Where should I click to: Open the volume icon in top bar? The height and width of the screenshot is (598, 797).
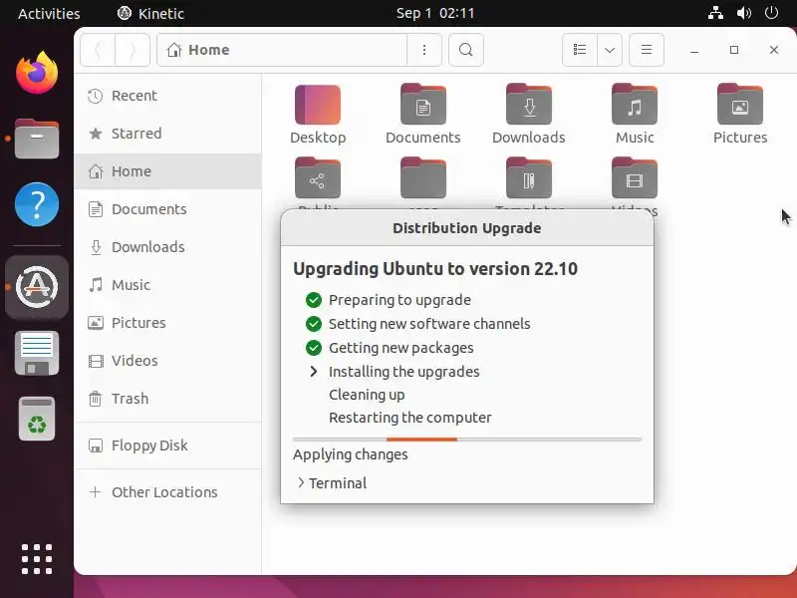point(743,13)
